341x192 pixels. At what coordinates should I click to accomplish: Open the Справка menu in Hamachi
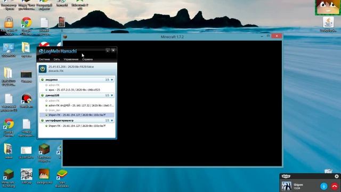[x=87, y=59]
